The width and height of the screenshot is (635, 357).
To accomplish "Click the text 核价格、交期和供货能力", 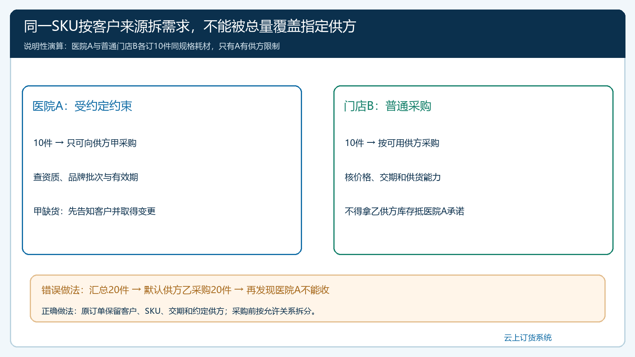I will pyautogui.click(x=393, y=177).
